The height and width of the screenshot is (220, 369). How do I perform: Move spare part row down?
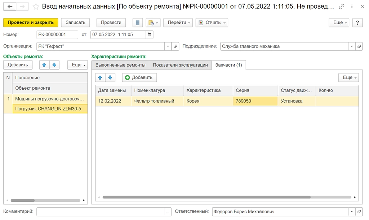[x=110, y=77]
